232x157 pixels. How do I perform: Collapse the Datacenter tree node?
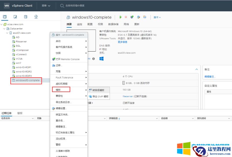coord(4,29)
